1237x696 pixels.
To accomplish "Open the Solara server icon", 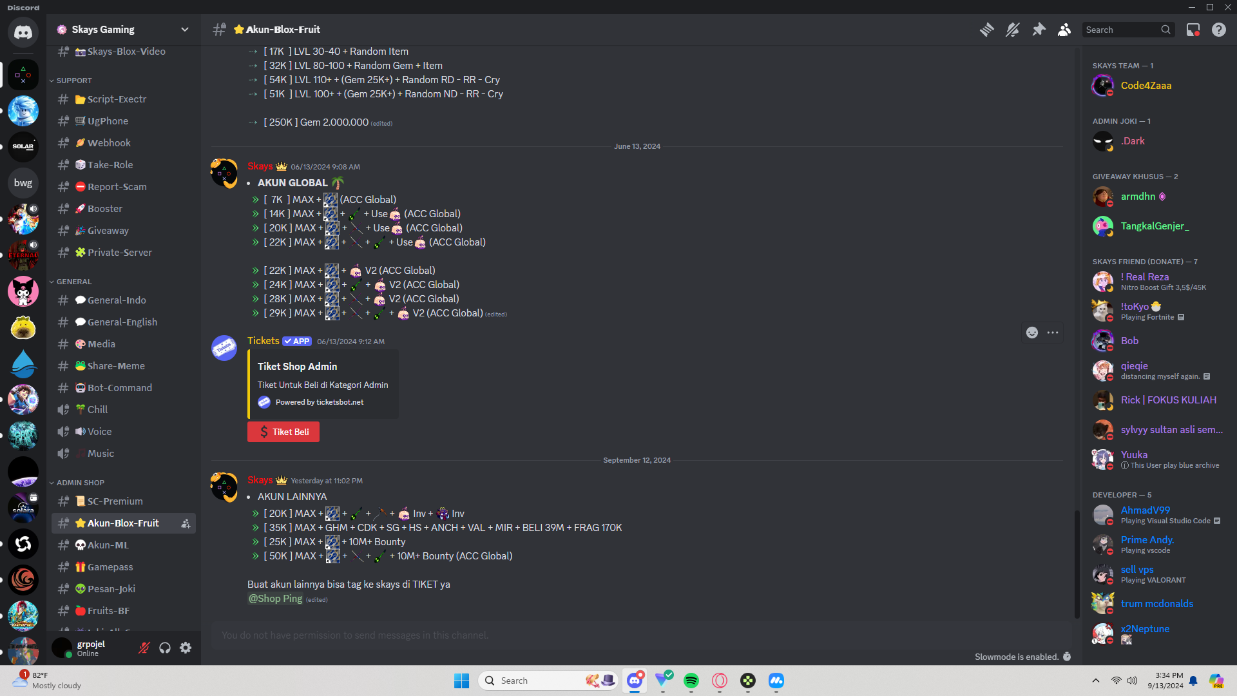I will pos(23,508).
